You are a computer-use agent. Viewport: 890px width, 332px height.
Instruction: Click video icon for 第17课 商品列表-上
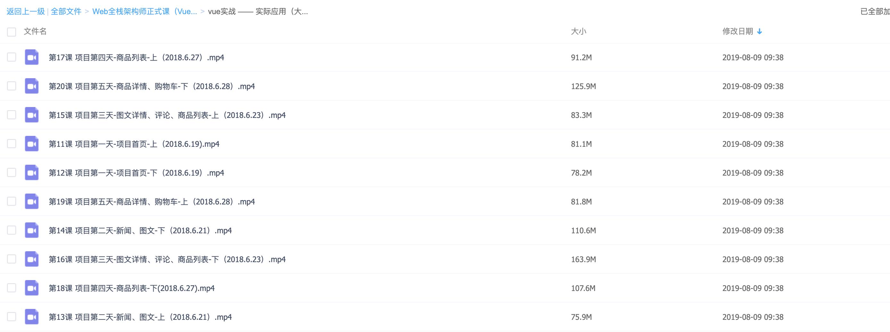pos(32,57)
